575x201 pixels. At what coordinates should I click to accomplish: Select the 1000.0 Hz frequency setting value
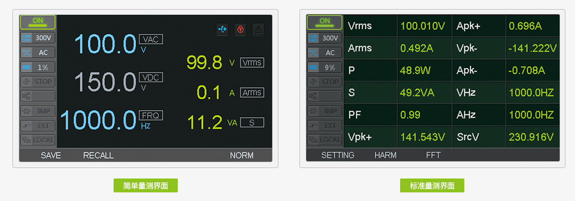pyautogui.click(x=98, y=120)
